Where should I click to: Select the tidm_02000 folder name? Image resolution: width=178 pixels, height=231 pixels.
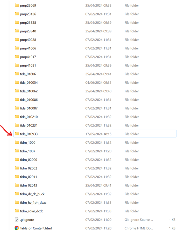pyautogui.click(x=29, y=160)
